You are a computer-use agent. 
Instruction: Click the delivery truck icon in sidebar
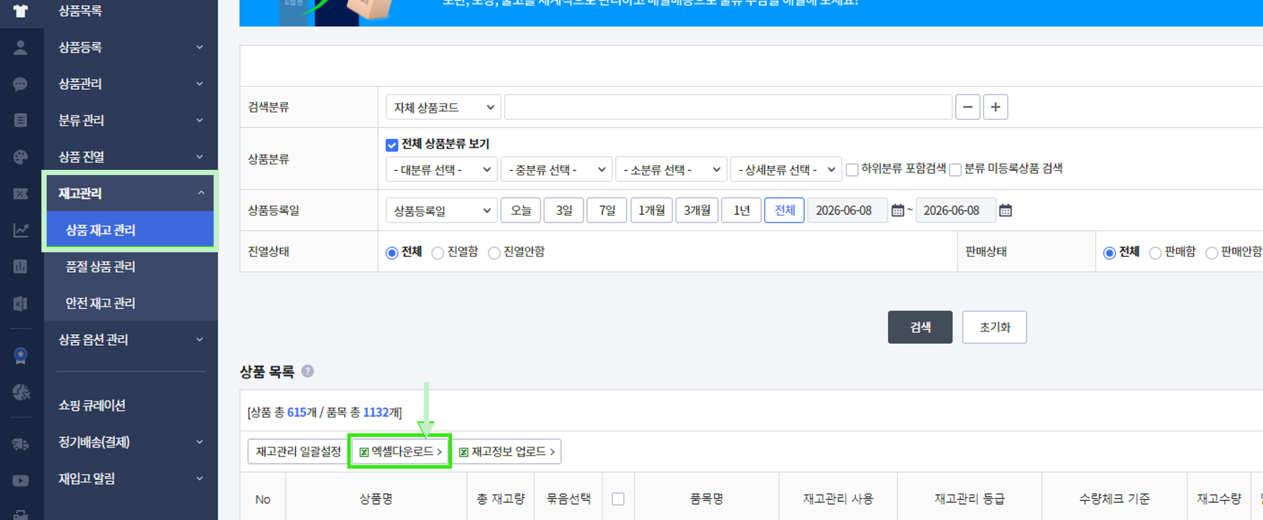coord(21,444)
